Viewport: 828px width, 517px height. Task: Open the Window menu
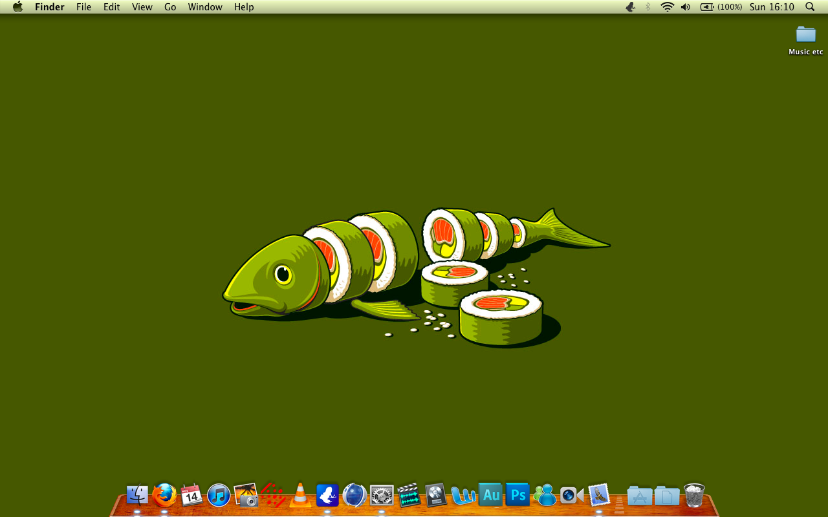pyautogui.click(x=205, y=7)
